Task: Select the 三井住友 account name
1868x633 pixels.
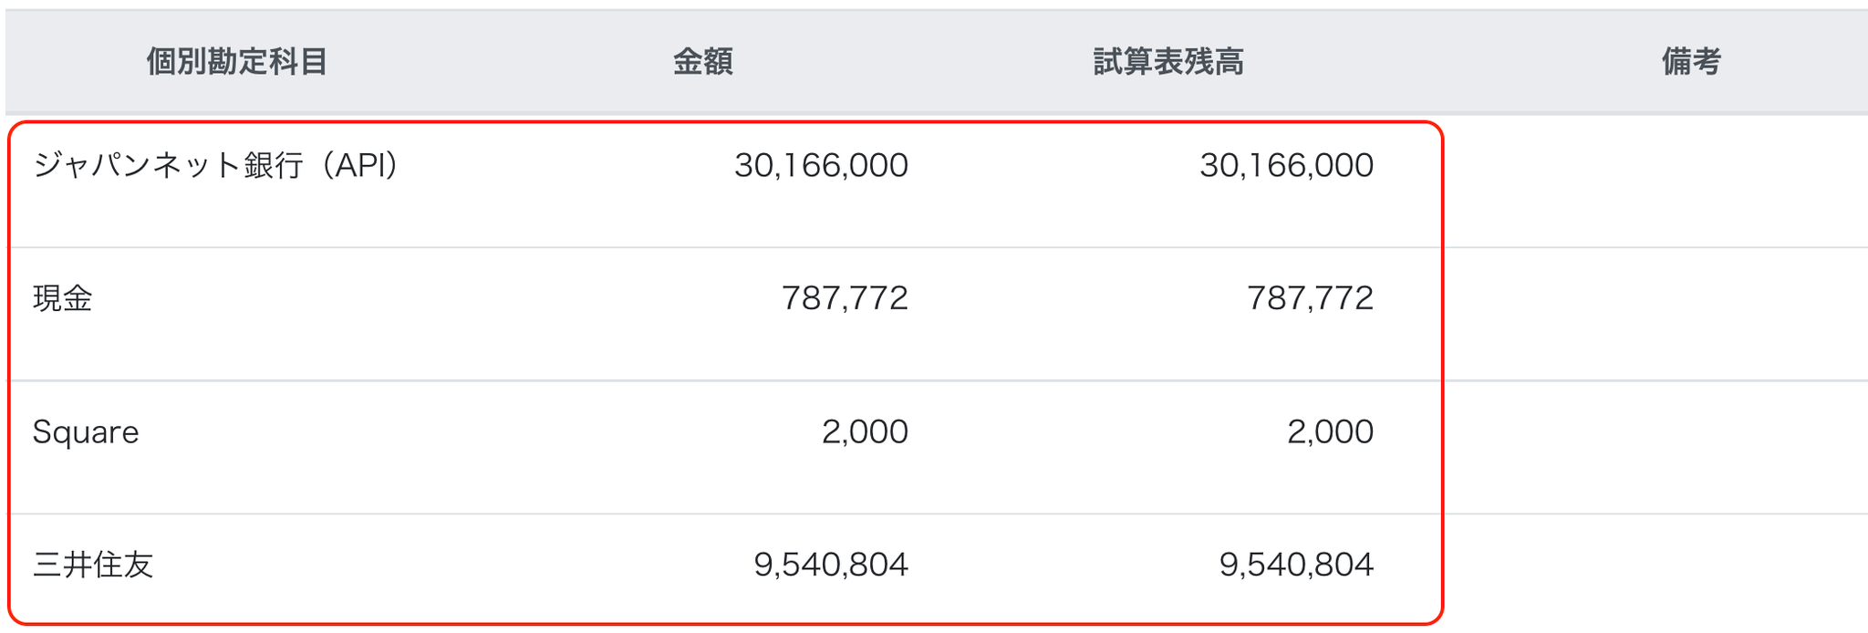Action: click(x=93, y=566)
